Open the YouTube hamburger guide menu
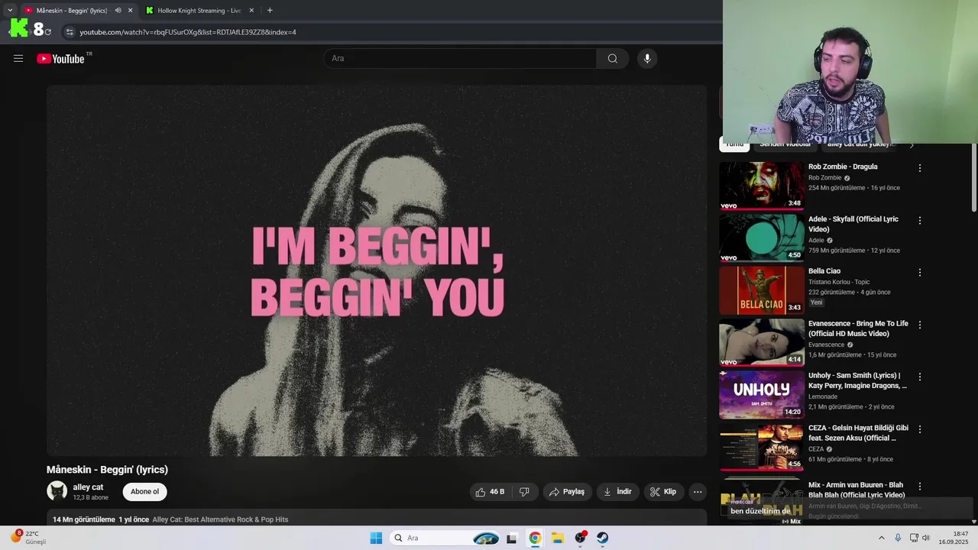 [18, 58]
